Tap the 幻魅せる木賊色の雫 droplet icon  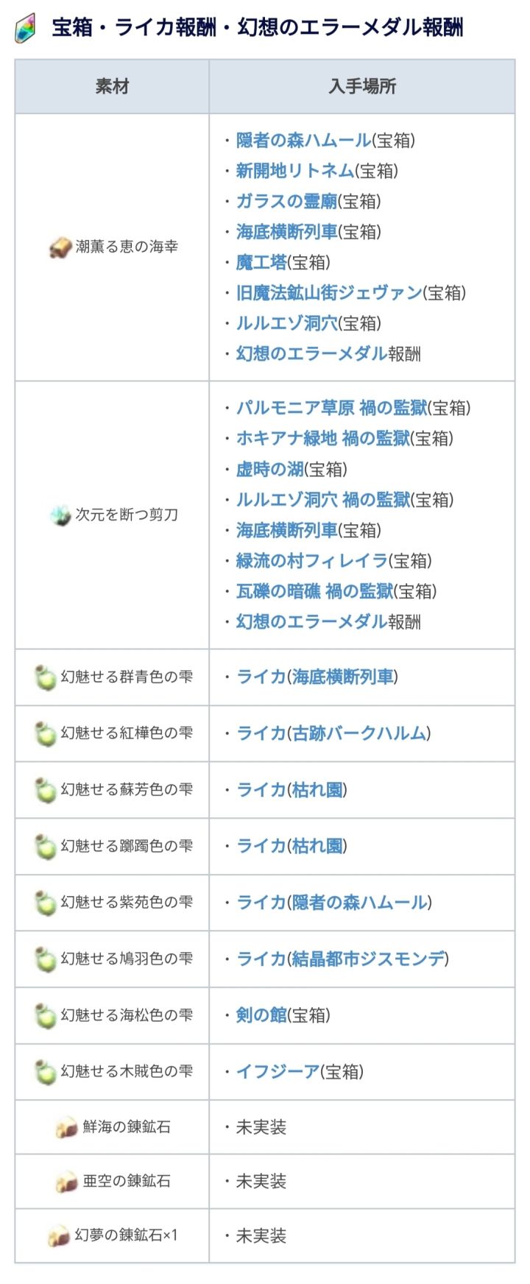coord(45,1072)
